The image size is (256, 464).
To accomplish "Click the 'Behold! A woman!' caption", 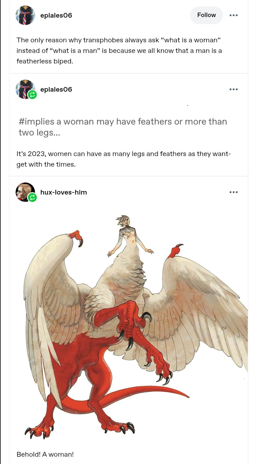I will pos(45,454).
